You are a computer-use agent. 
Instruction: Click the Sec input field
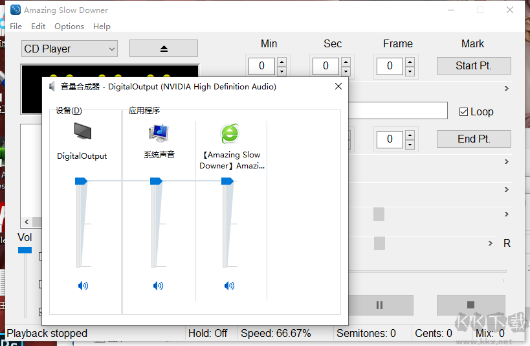pos(326,66)
